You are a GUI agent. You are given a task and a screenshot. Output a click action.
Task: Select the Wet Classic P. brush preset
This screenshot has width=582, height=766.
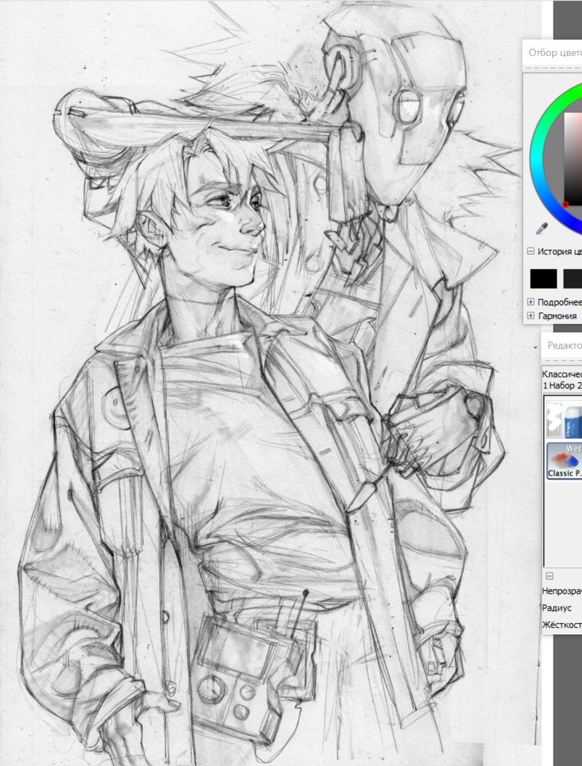pyautogui.click(x=565, y=461)
